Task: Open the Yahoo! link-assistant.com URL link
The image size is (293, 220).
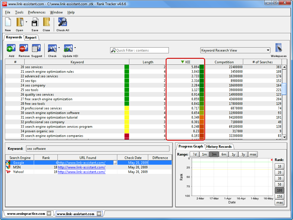Action: pos(82,172)
